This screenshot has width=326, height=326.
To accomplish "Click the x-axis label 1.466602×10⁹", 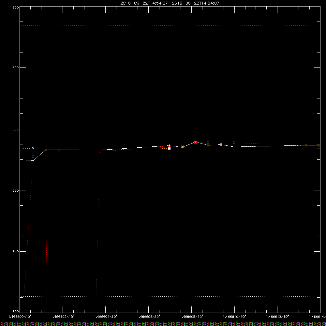I will coord(63,317).
